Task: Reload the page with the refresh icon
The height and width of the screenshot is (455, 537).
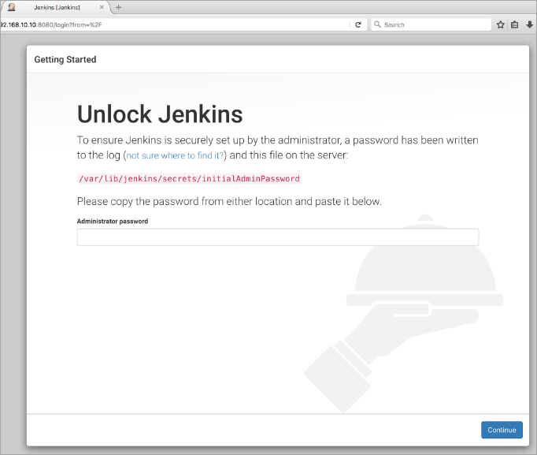Action: [x=358, y=24]
